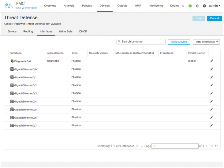Open the help question mark icon

(204, 6)
